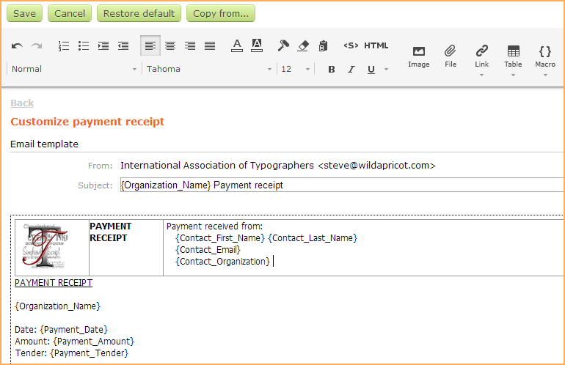Image resolution: width=565 pixels, height=365 pixels.
Task: Align text right
Action: point(190,45)
